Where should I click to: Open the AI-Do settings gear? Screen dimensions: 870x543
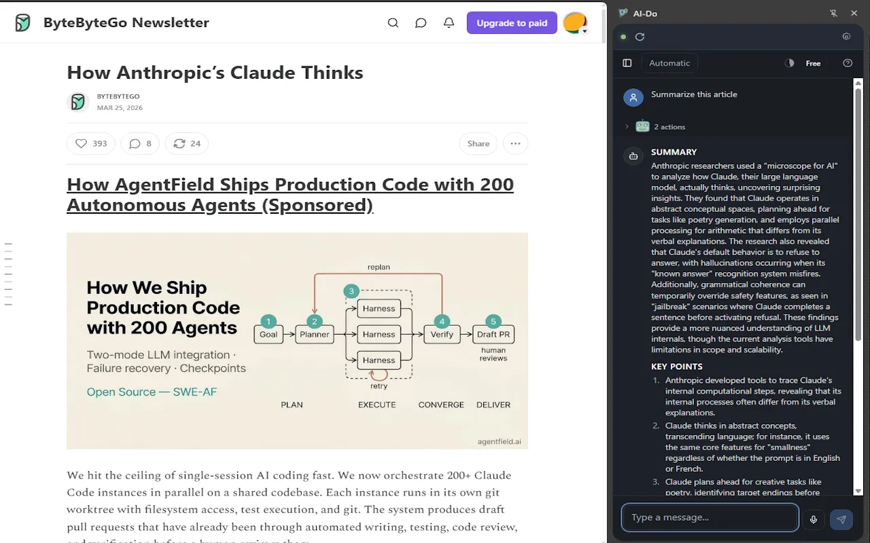(x=846, y=36)
